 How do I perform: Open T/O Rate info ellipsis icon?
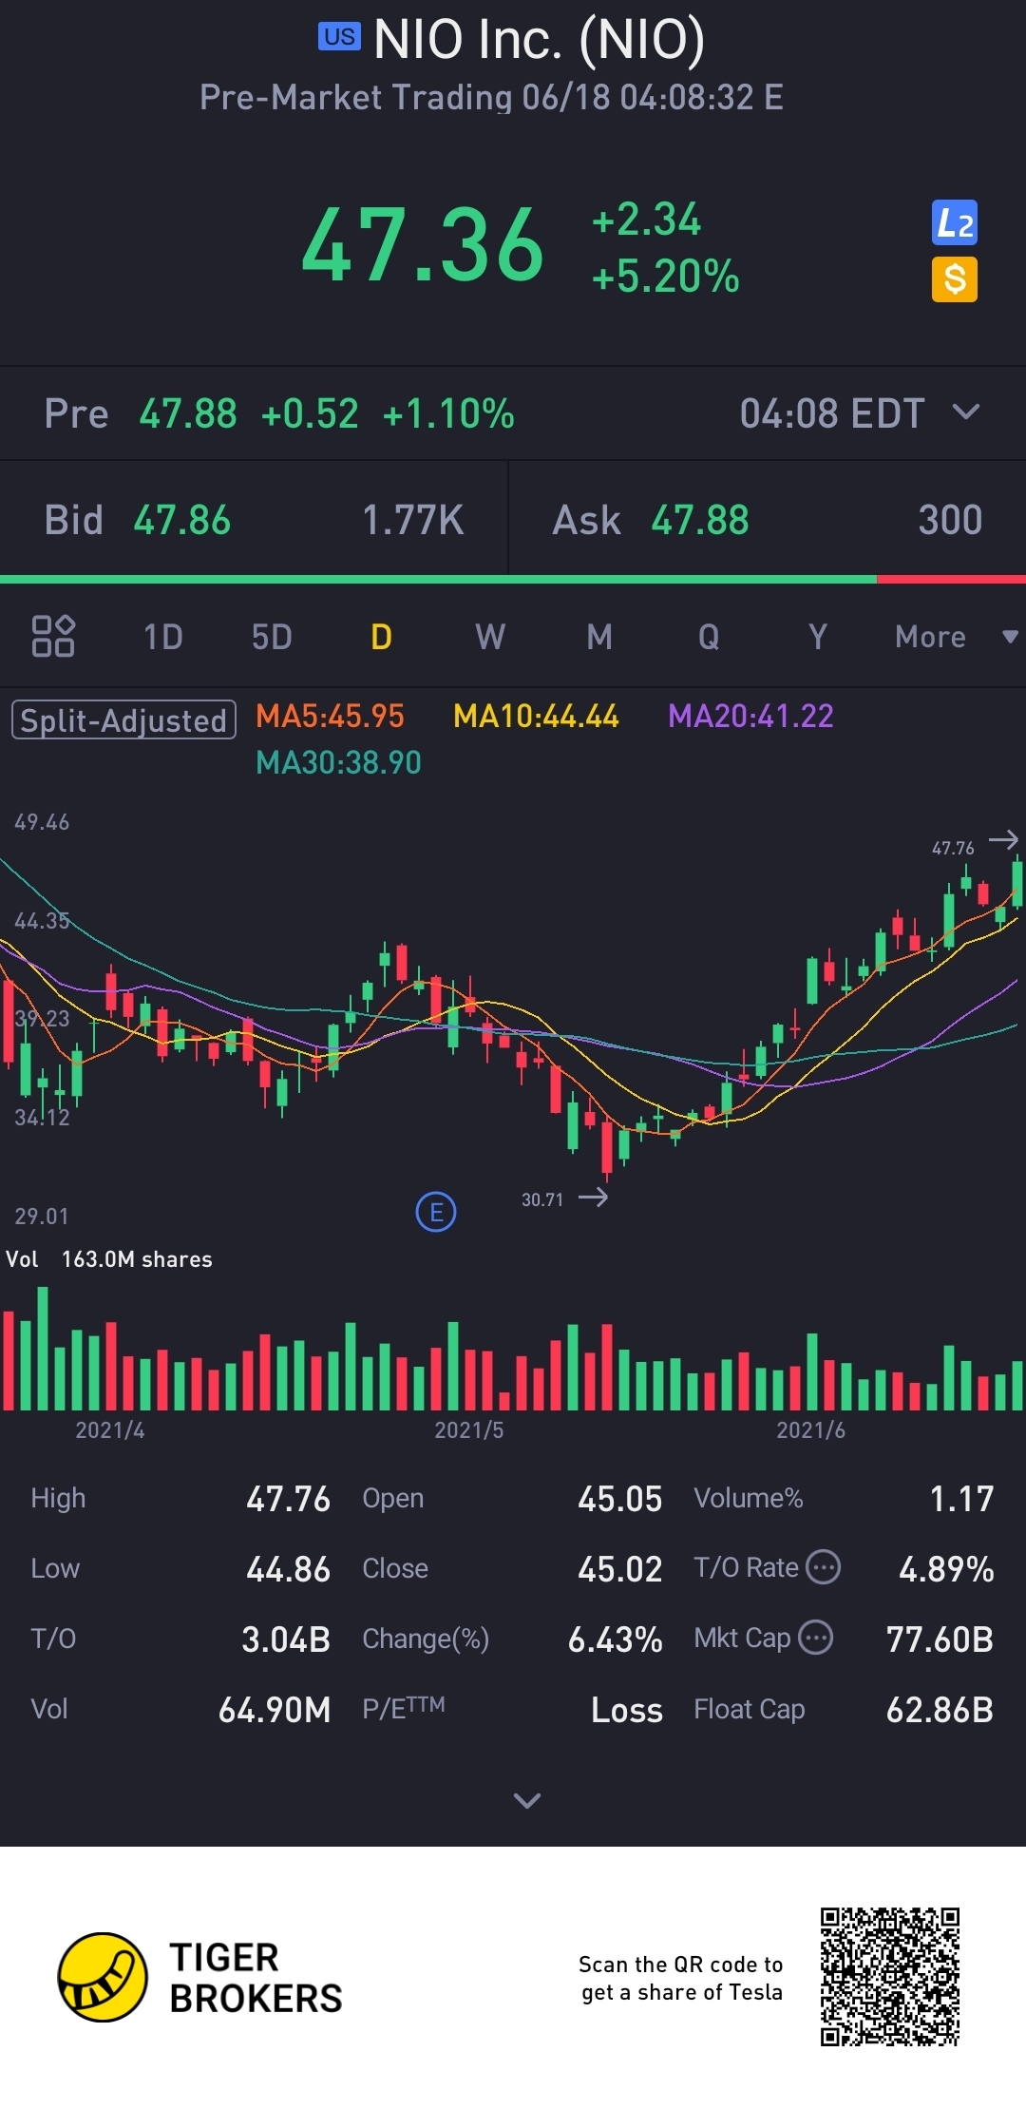pos(824,1566)
